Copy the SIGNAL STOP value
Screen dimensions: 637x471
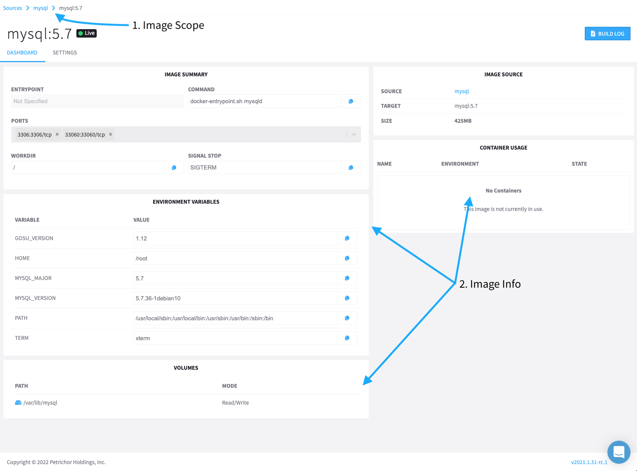click(351, 168)
